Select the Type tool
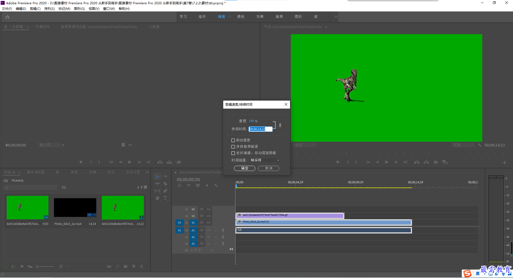The width and height of the screenshot is (513, 278). [165, 198]
